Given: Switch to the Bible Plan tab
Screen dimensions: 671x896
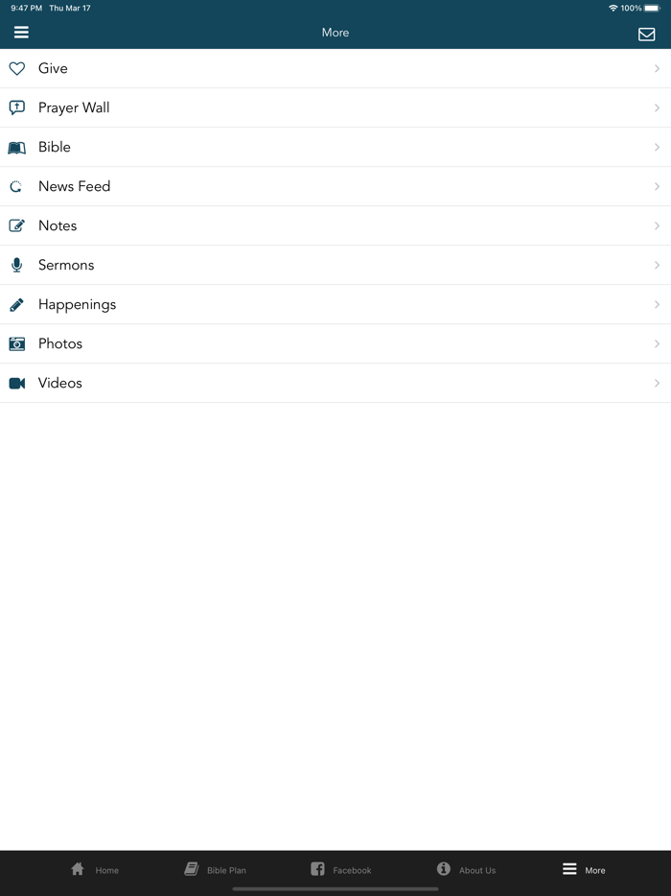Looking at the screenshot, I should point(215,870).
